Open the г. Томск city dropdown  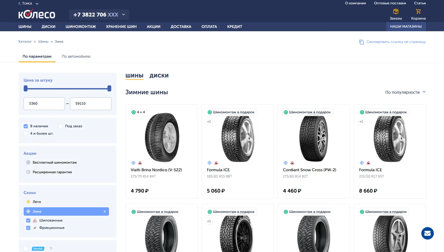[29, 4]
